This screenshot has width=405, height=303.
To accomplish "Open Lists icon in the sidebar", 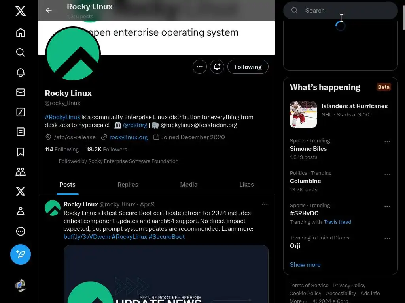I will pos(21,132).
